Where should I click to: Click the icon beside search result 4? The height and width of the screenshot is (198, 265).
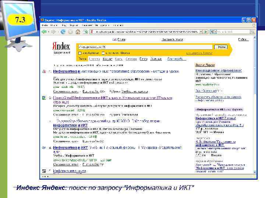coord(44,148)
